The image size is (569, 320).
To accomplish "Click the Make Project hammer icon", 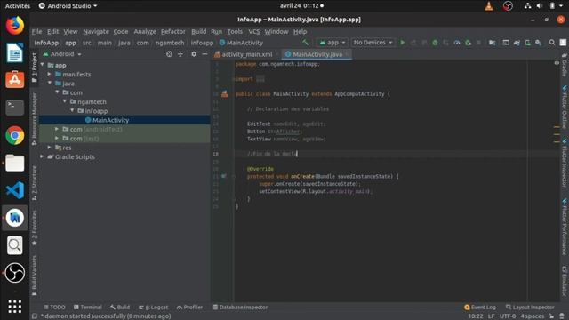I will [x=305, y=43].
